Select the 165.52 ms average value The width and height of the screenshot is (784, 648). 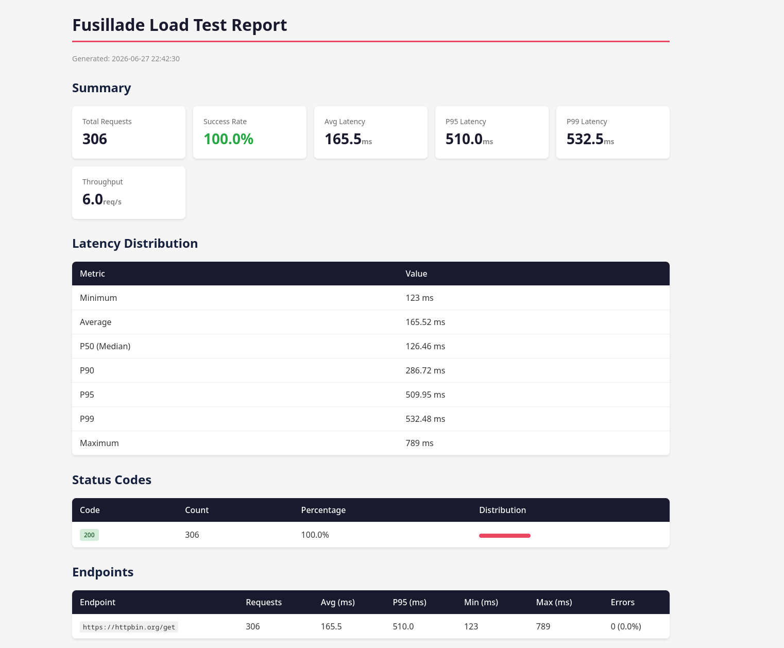(425, 322)
